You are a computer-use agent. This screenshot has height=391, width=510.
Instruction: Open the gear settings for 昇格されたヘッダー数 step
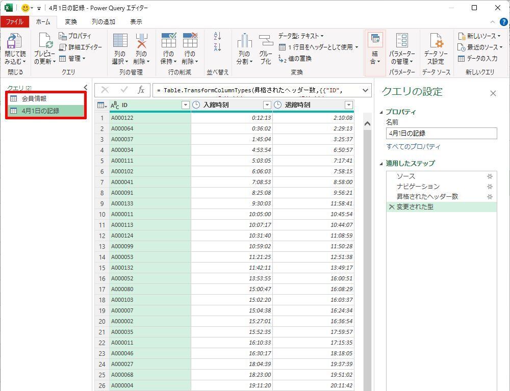point(490,197)
